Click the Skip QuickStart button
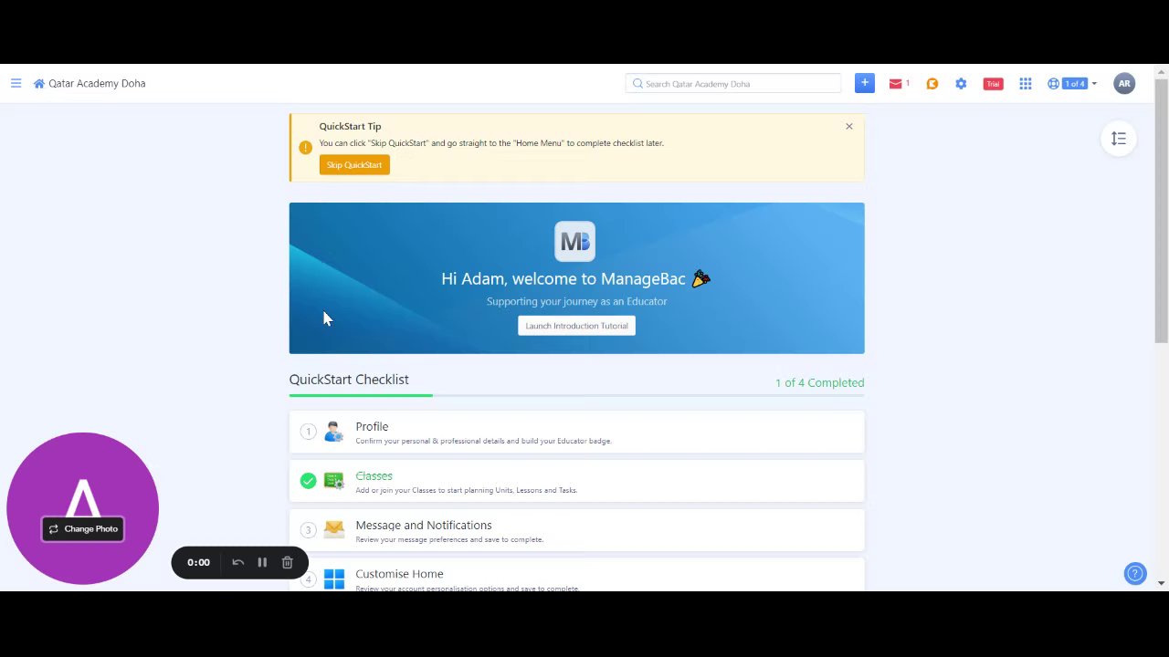Image resolution: width=1169 pixels, height=657 pixels. [354, 165]
